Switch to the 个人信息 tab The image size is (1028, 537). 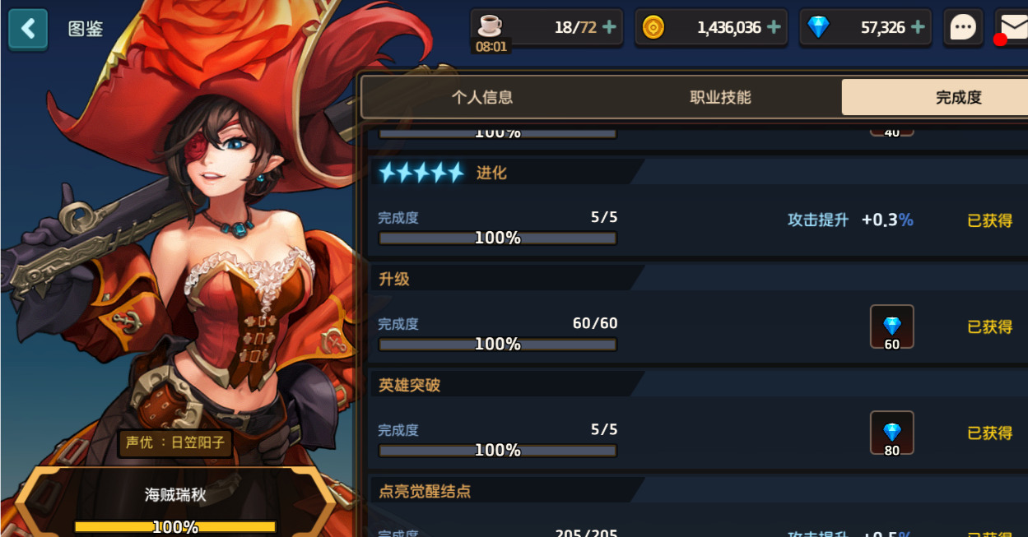coord(482,97)
